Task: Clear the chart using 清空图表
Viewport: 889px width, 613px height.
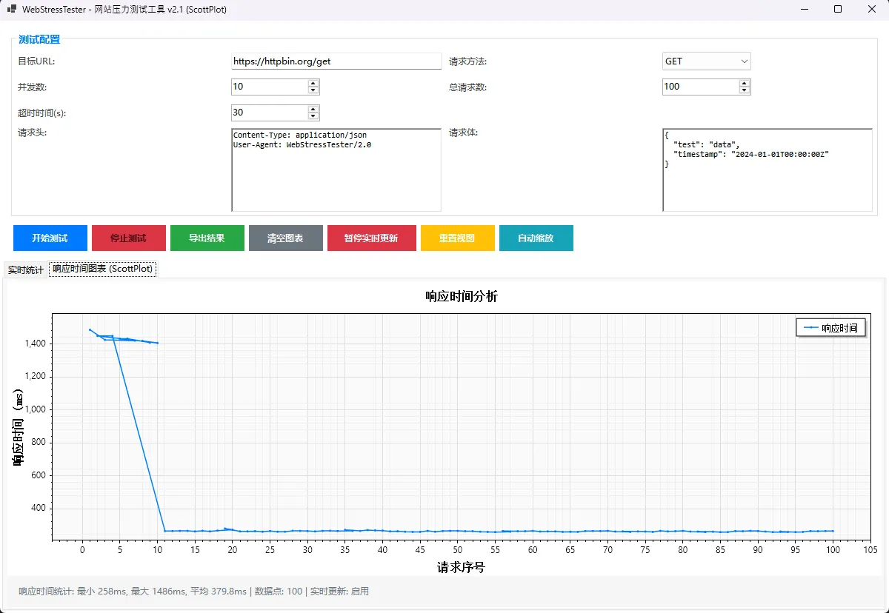Action: pos(285,238)
